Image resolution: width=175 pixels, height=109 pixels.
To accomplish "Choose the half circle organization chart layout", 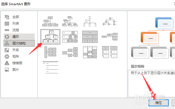I will pyautogui.click(x=90, y=21).
